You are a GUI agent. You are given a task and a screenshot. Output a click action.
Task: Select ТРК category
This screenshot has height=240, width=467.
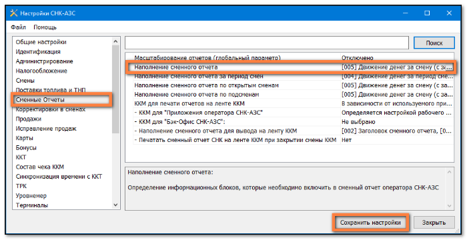[x=21, y=186]
